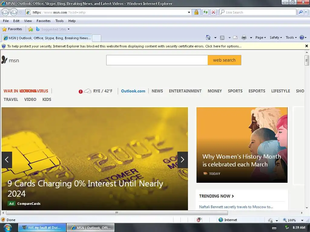Click the horizontal page scrollbar thumb
The width and height of the screenshot is (310, 232).
(117, 213)
